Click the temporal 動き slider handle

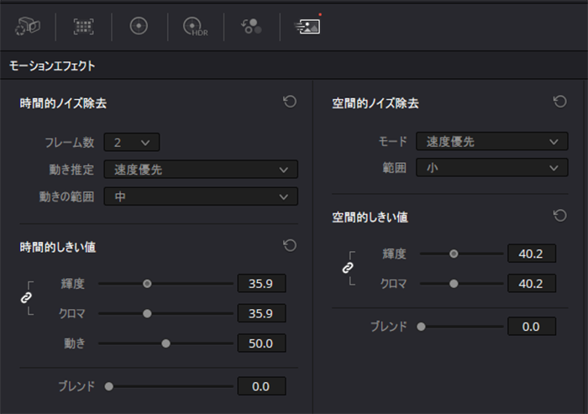[165, 343]
